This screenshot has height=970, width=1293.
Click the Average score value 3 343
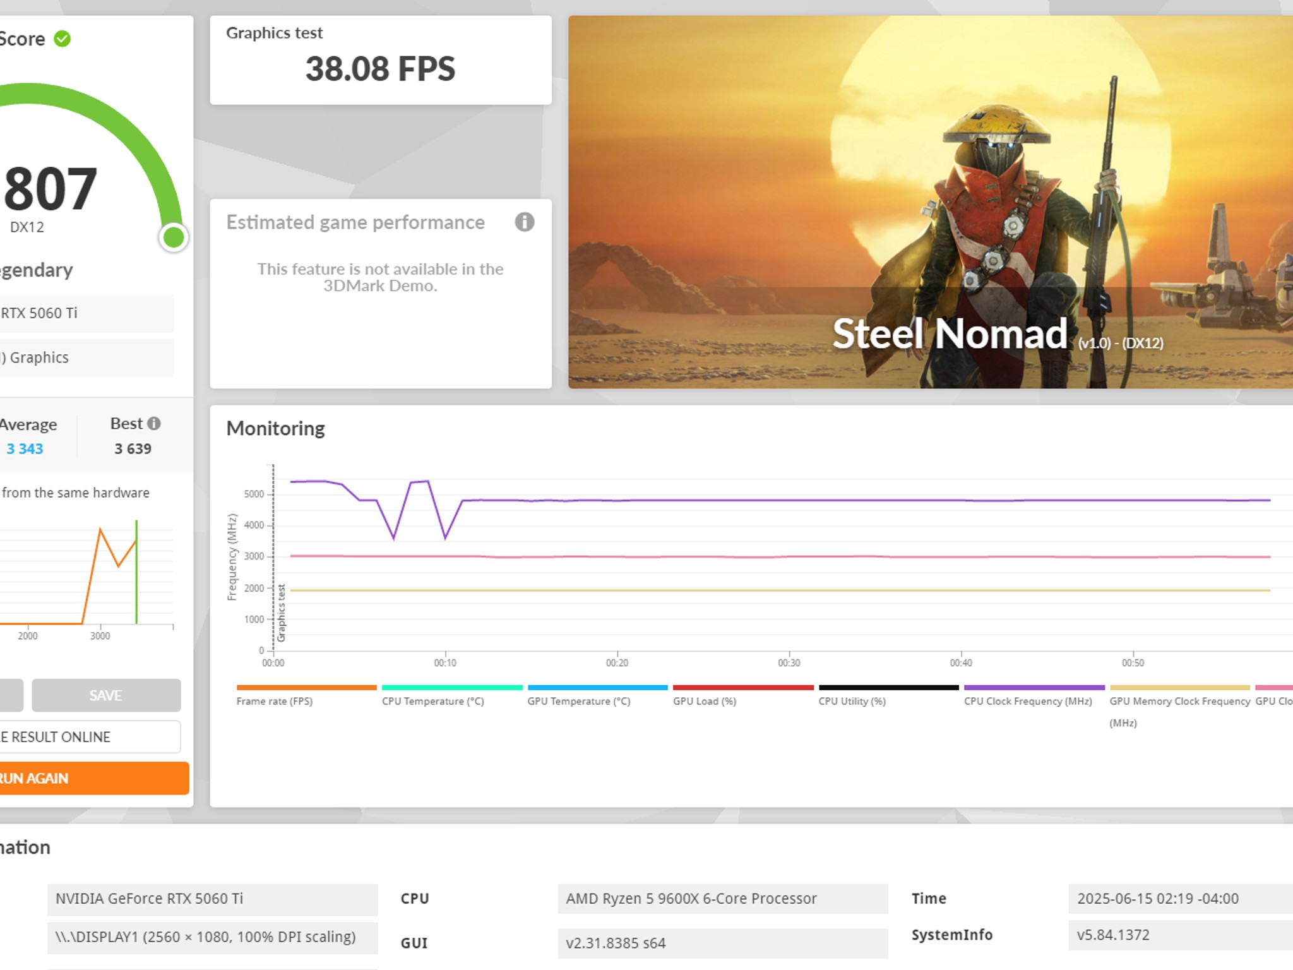click(x=25, y=449)
